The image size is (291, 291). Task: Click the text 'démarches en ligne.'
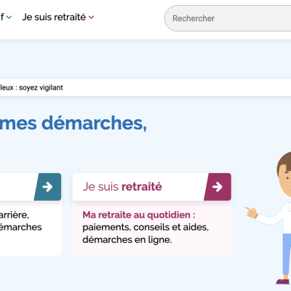[127, 240]
